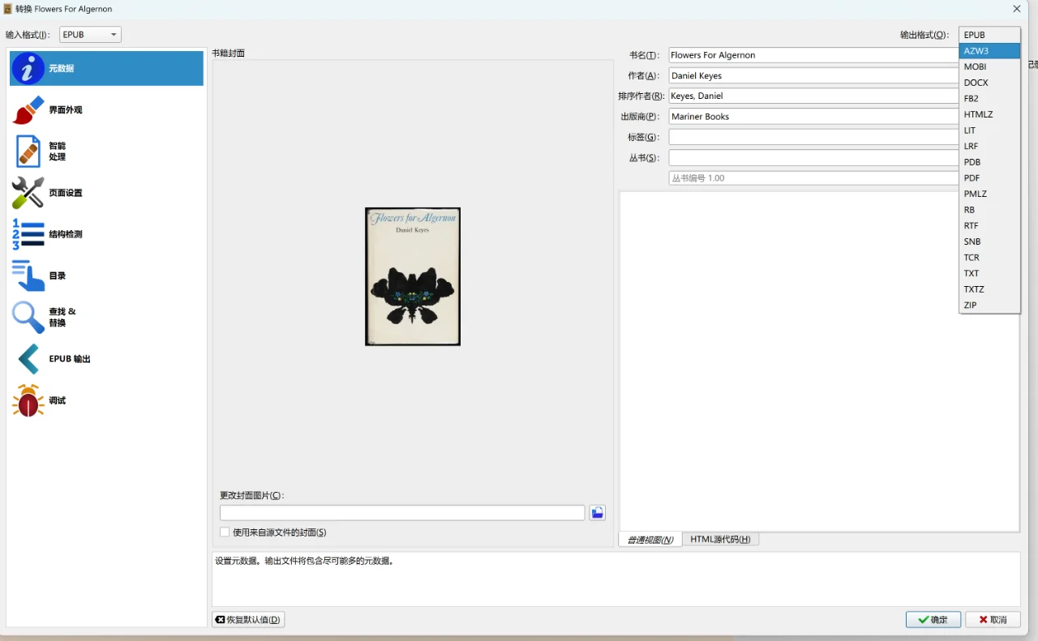Open the 输入格式 EPUB dropdown
The height and width of the screenshot is (641, 1038).
(91, 35)
